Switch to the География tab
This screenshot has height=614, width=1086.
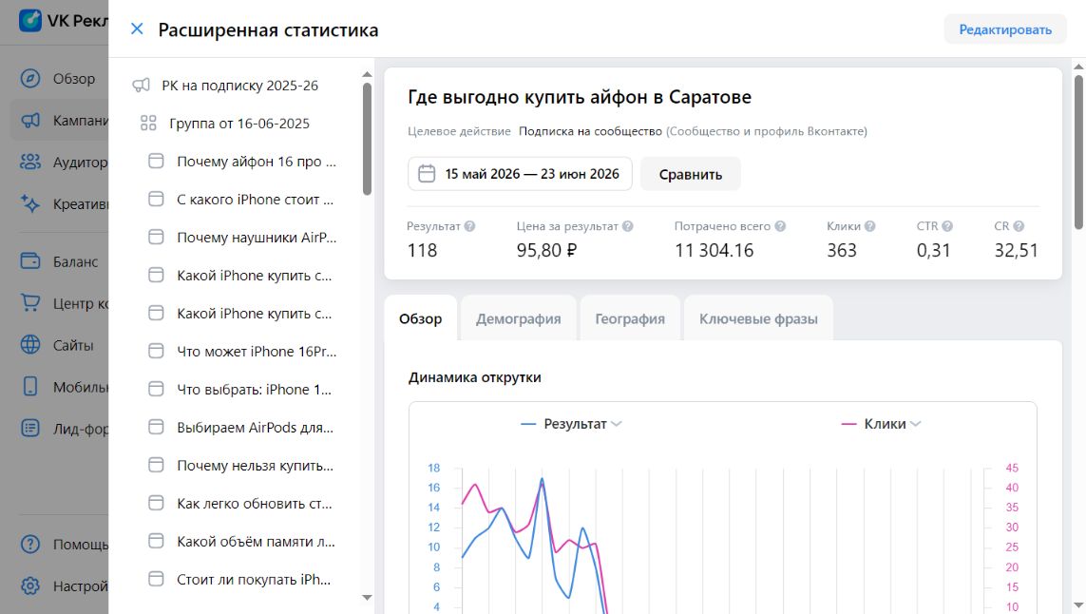coord(630,318)
